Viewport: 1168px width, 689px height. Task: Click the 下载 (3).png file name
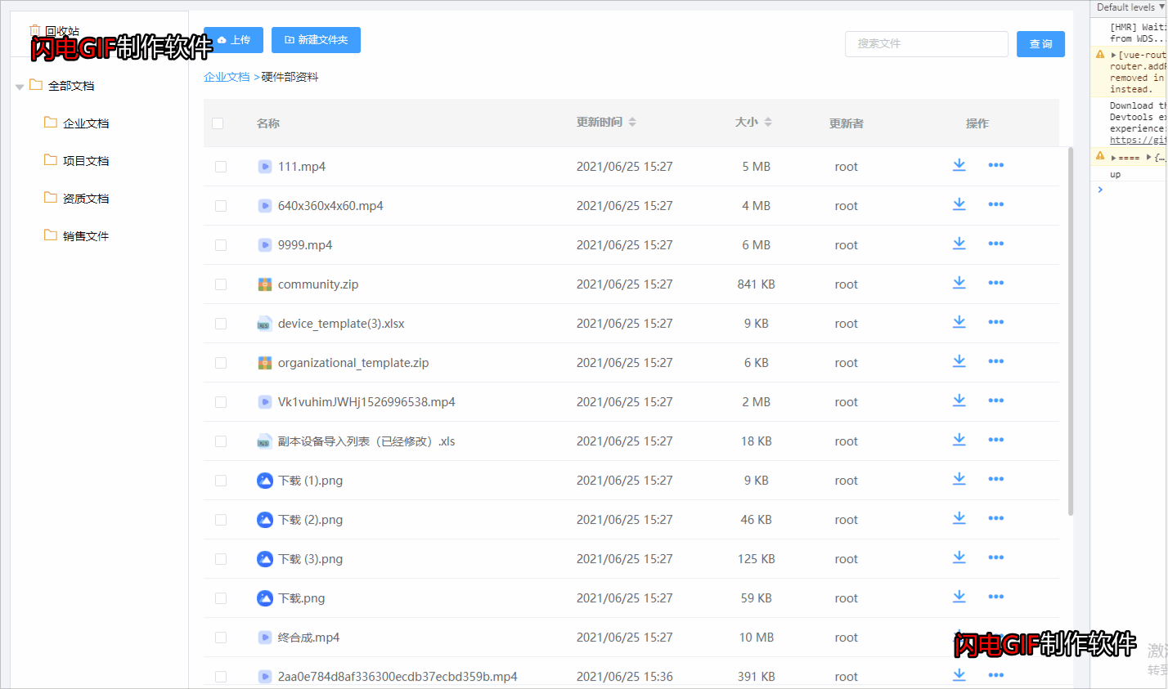(310, 559)
